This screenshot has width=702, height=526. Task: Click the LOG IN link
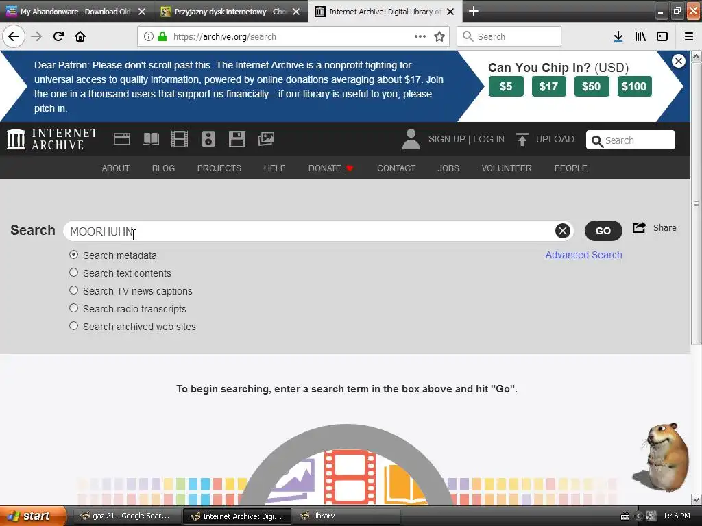[489, 139]
